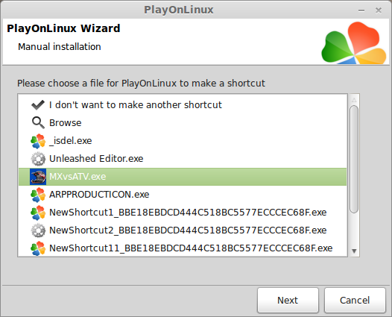
Task: Pick the NewShortcut2_BBE18EBDCD444C518BC5577ECCCEC68F.exe entry
Action: [183, 230]
